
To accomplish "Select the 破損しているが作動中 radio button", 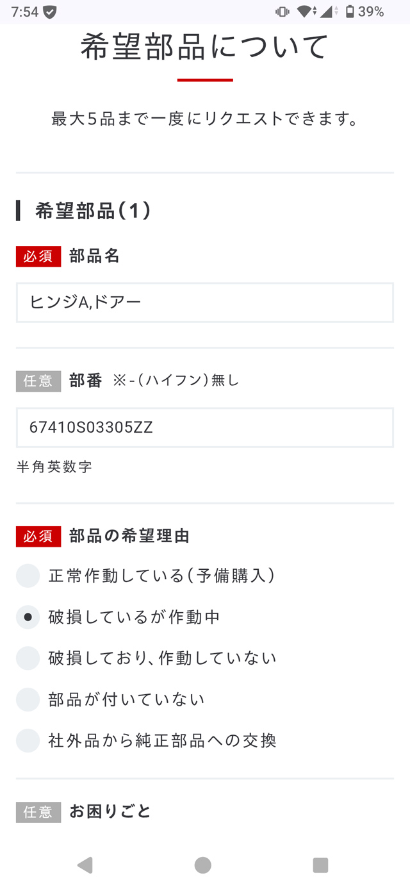I will point(28,617).
